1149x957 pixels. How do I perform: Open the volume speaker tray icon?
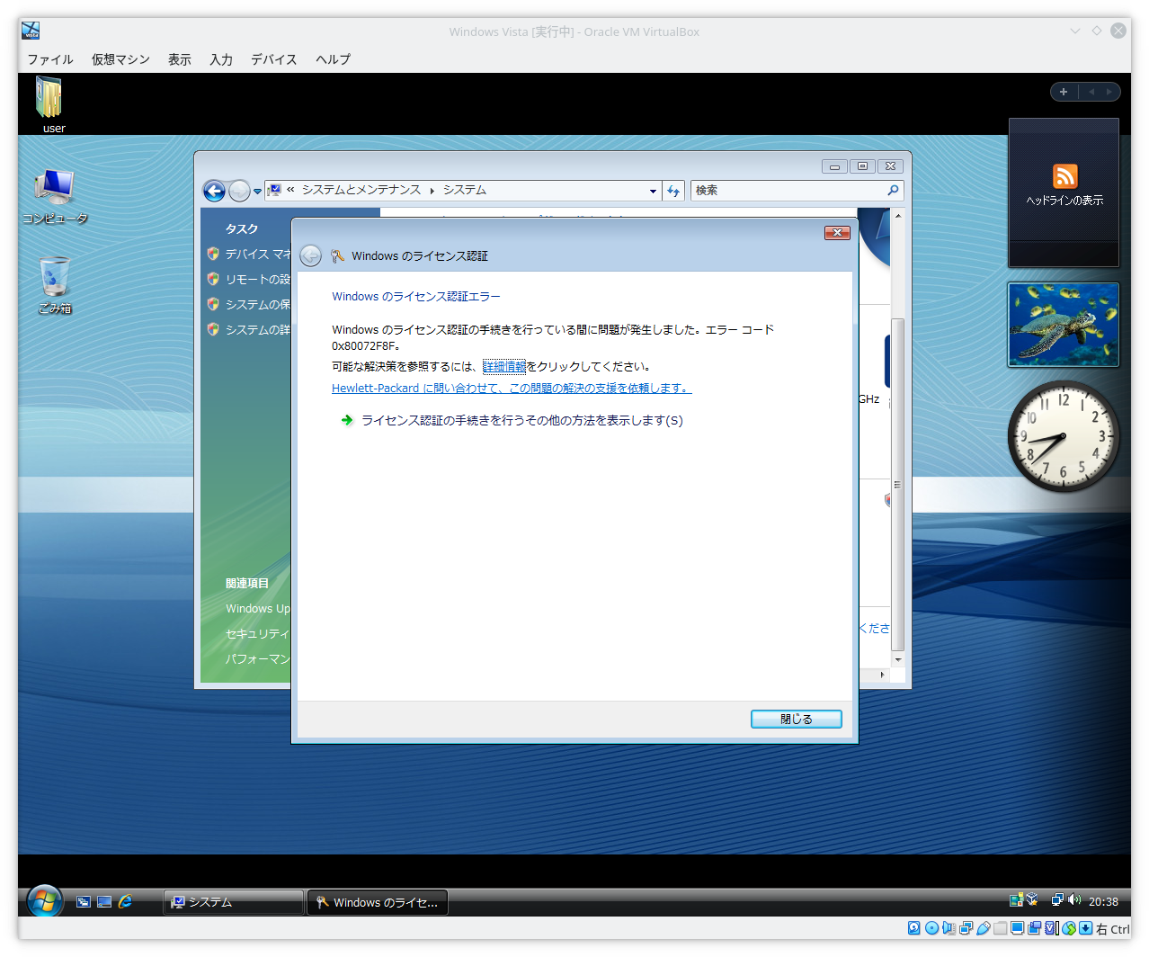1073,900
